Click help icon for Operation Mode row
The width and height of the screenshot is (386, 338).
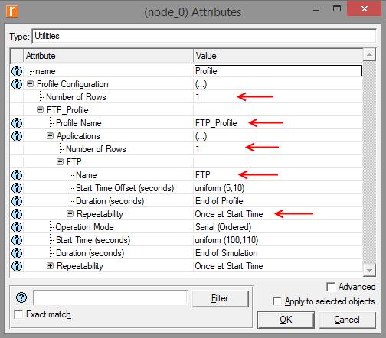[17, 227]
